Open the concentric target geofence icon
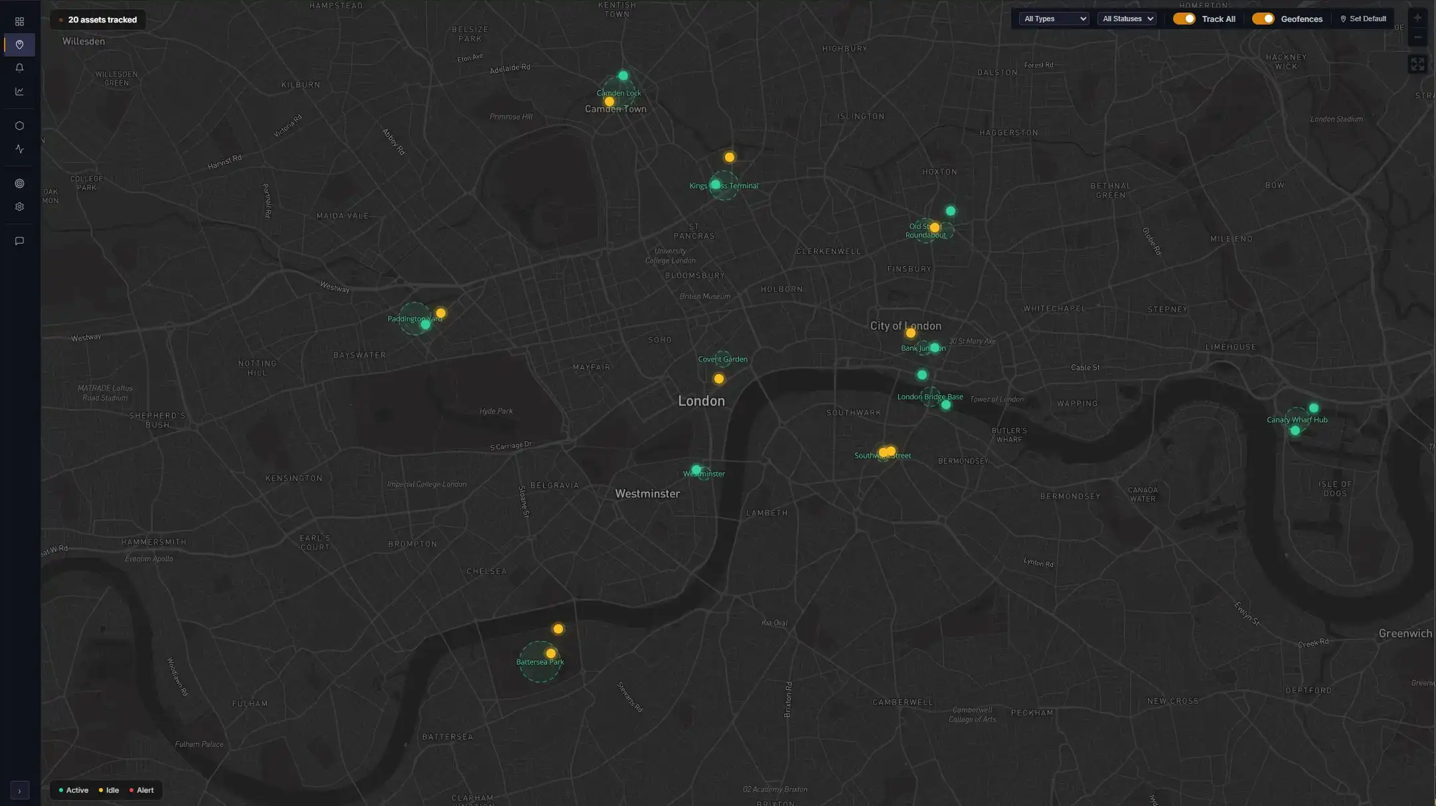 click(19, 184)
